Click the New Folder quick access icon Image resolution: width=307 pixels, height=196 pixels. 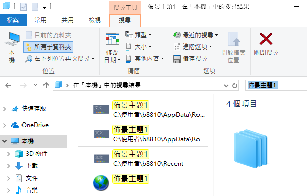[35, 7]
